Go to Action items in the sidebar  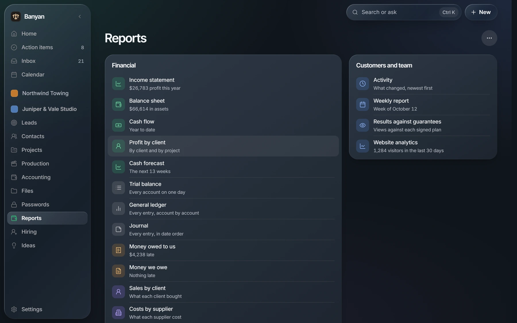[47, 47]
